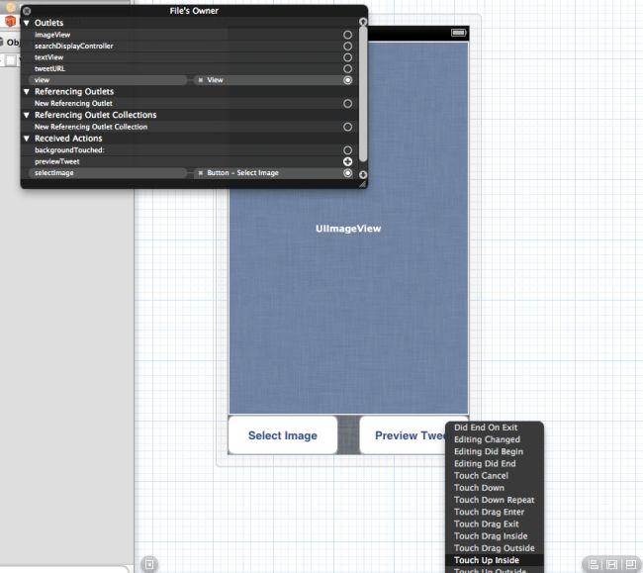Image resolution: width=643 pixels, height=573 pixels.
Task: Select the UIImageView placeholder on canvas
Action: pyautogui.click(x=348, y=229)
